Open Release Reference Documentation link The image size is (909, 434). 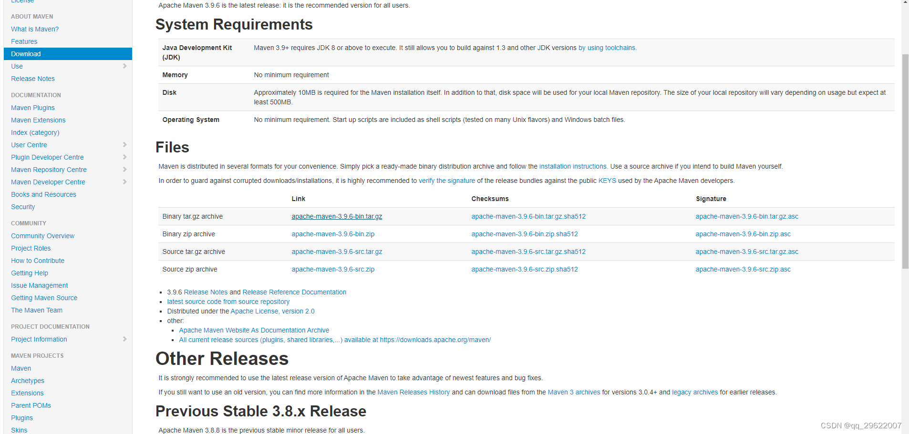coord(294,292)
